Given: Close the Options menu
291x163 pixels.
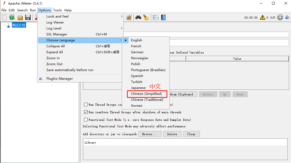Looking at the screenshot, I should (x=44, y=10).
